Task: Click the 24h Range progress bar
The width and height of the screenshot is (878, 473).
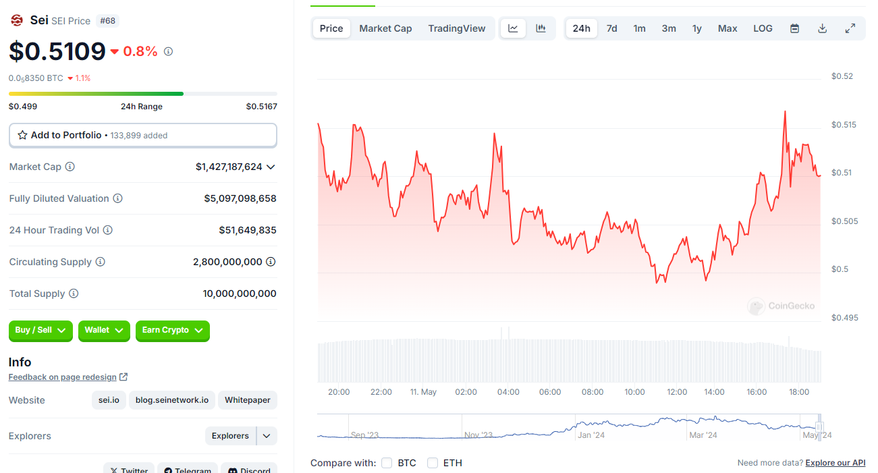Action: pos(143,94)
